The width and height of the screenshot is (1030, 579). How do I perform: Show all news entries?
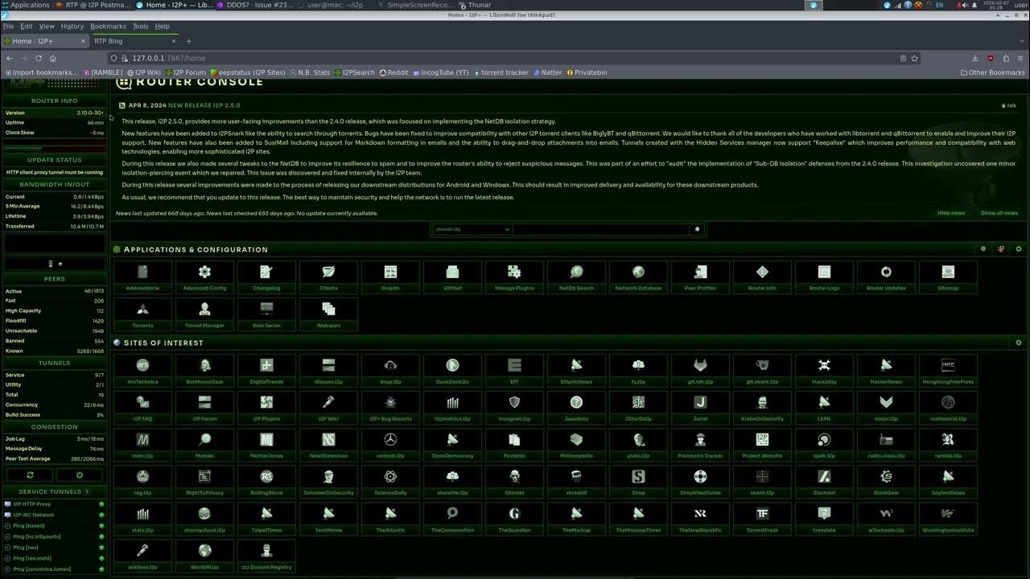[999, 213]
